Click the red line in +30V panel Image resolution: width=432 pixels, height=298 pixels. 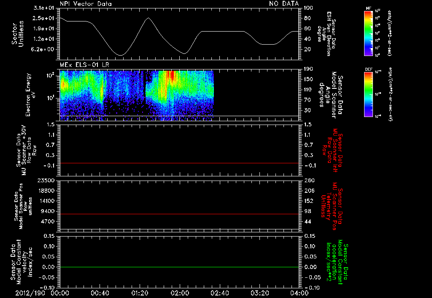(x=179, y=163)
